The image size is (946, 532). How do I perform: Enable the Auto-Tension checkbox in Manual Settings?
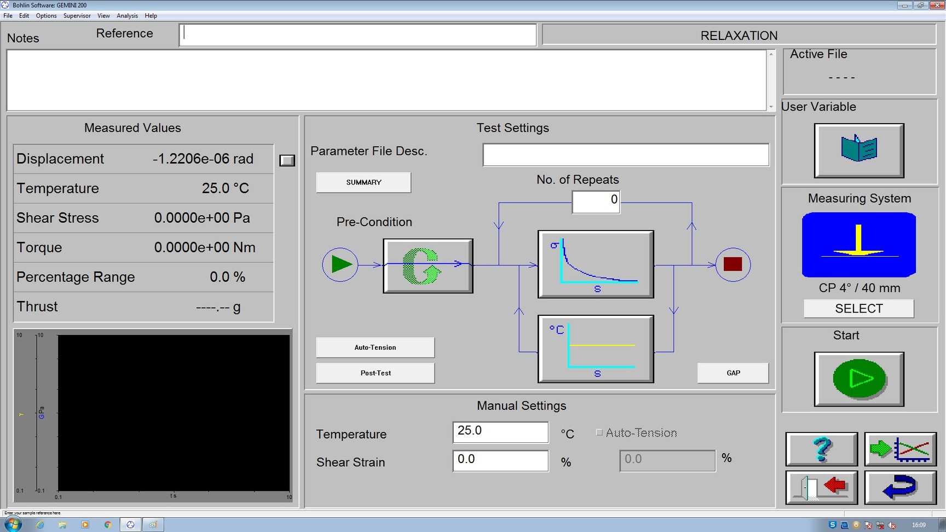click(x=599, y=432)
